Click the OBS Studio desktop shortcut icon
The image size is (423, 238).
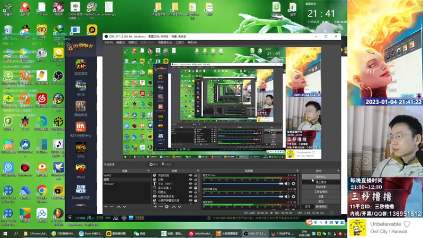click(58, 77)
